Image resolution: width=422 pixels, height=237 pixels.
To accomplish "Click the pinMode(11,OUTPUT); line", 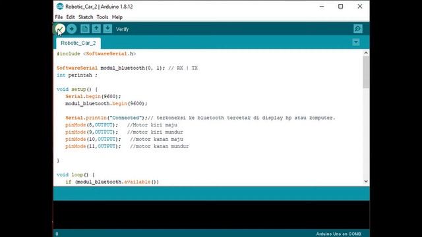I will pos(127,146).
